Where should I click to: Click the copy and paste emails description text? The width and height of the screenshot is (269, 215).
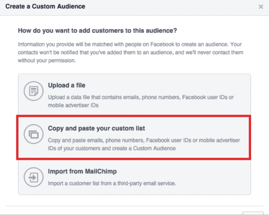pyautogui.click(x=144, y=144)
